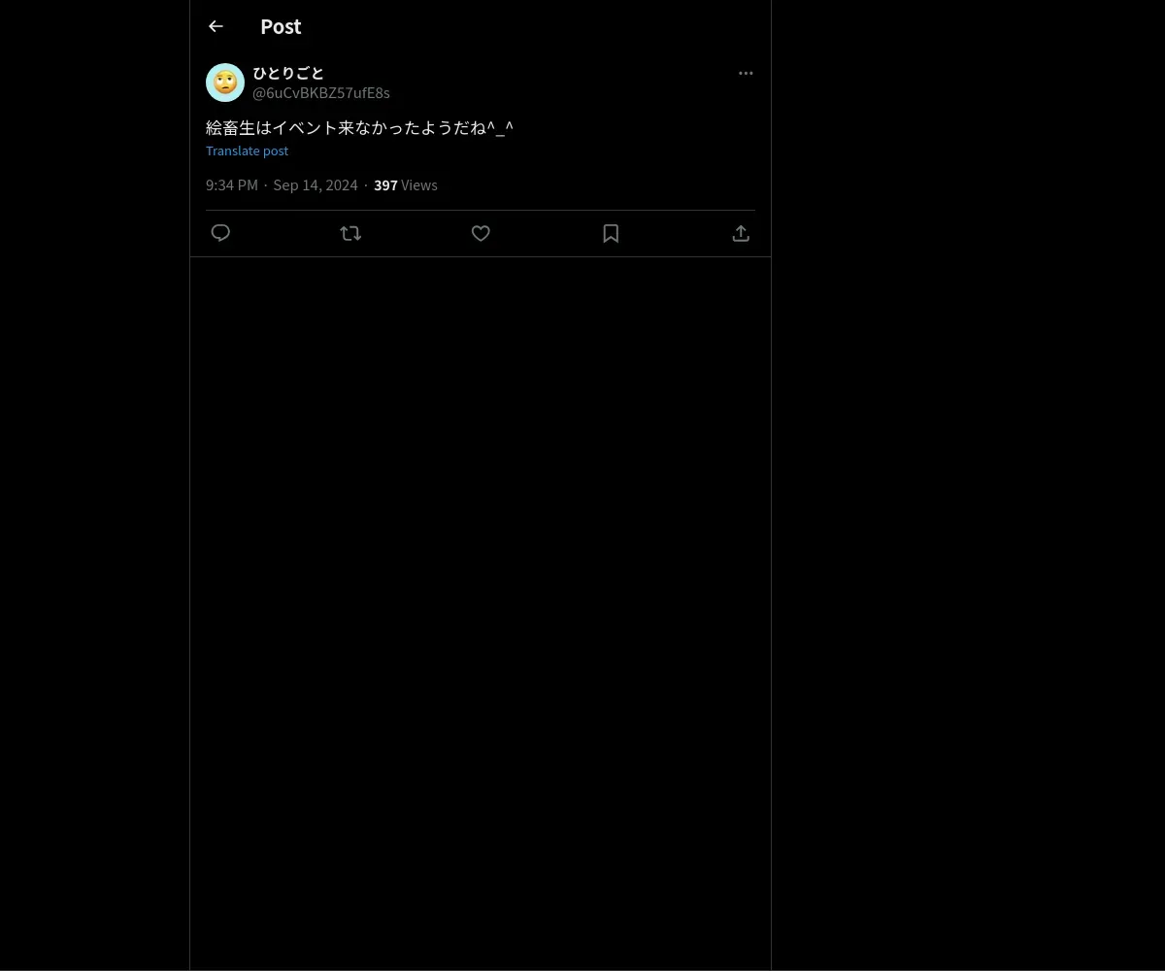The image size is (1165, 971).
Task: Click the Sep 14, 2024 date
Action: [x=316, y=184]
